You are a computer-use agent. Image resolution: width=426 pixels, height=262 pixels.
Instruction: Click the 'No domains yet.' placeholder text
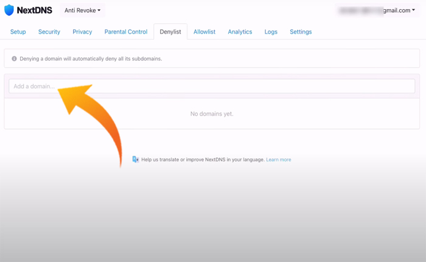212,114
